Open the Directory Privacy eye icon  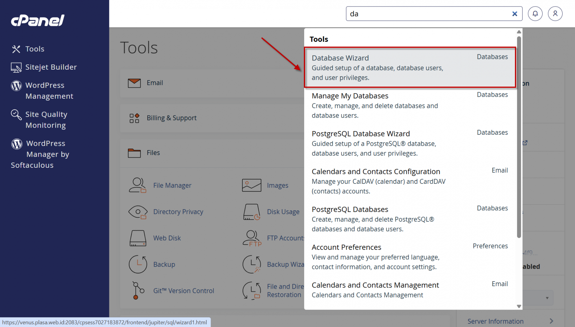[x=138, y=212]
